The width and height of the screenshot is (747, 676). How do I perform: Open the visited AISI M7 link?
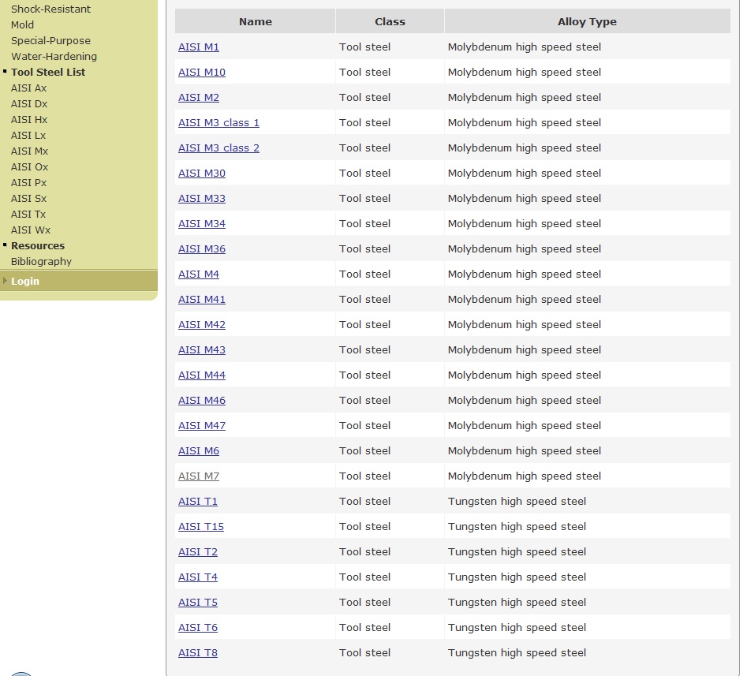[199, 476]
